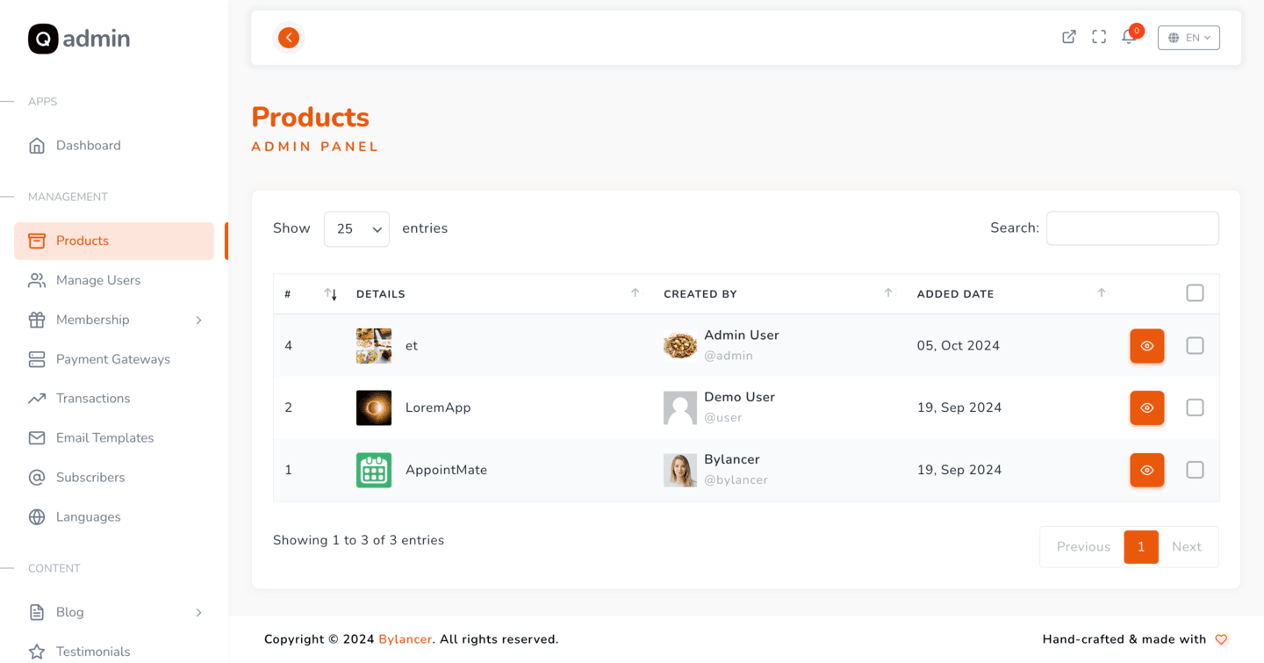The image size is (1264, 663).
Task: Toggle the fullscreen icon in the header
Action: coord(1099,37)
